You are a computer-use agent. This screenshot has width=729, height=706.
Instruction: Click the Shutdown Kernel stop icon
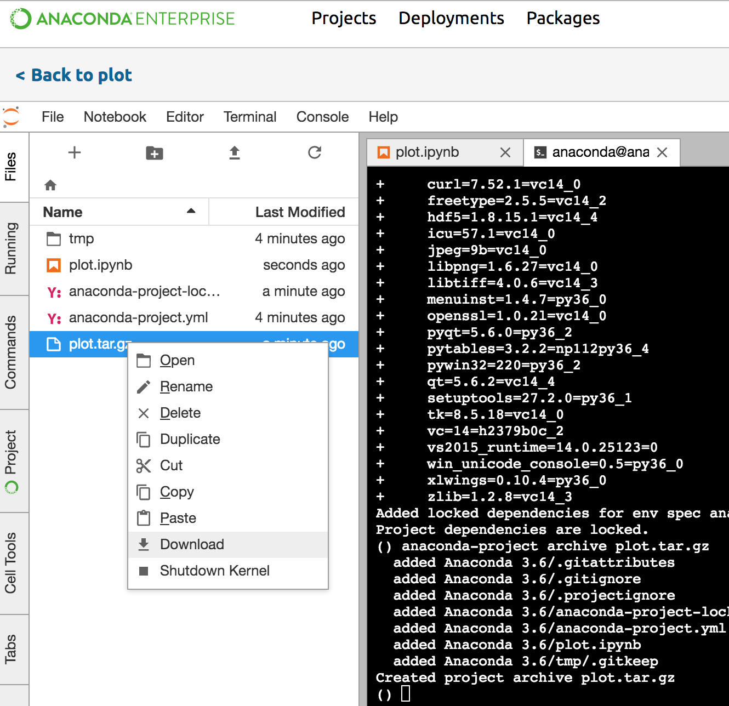coord(144,571)
